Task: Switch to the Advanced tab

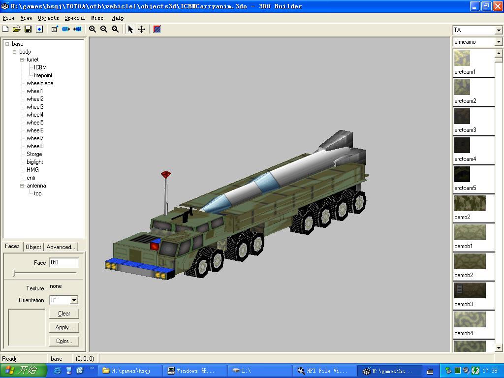Action: [x=61, y=247]
